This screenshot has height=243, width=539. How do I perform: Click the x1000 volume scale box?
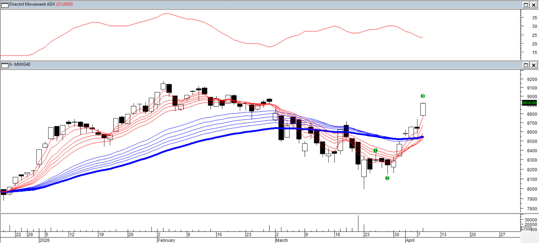(526, 229)
